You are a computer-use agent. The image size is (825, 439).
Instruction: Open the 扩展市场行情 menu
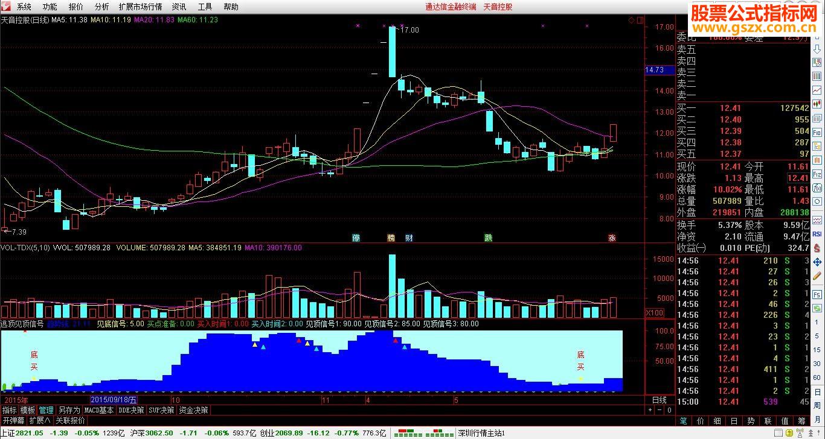141,7
